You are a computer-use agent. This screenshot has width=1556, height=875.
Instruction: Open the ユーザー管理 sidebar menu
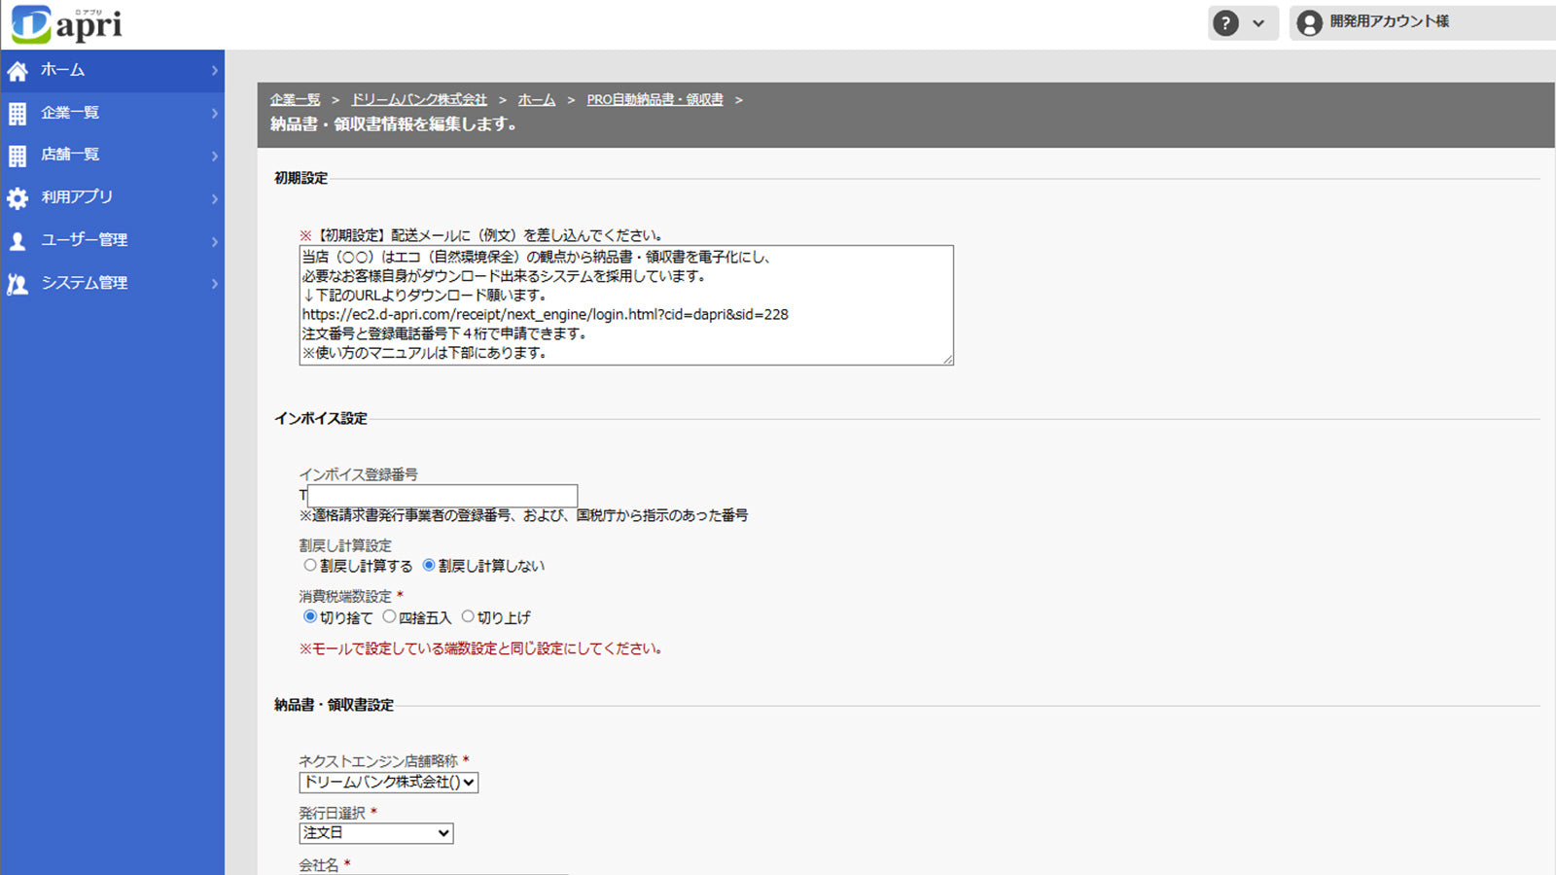pos(112,240)
